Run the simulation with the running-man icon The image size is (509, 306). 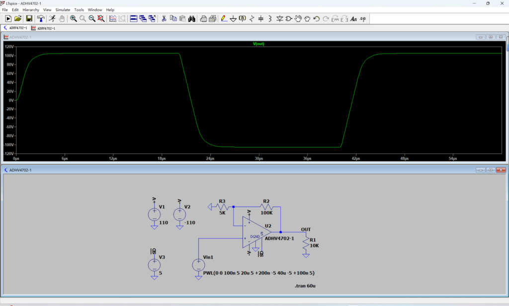pos(52,19)
